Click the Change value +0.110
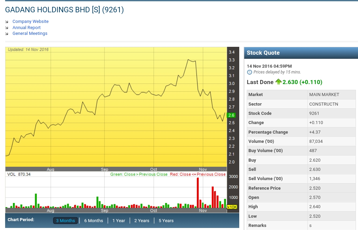This screenshot has width=358, height=230. pyautogui.click(x=316, y=123)
